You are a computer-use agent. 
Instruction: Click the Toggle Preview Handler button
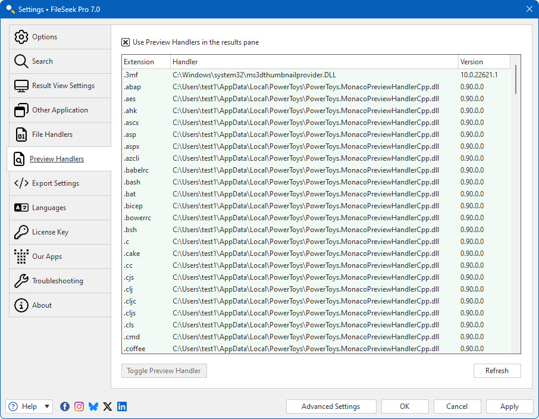pyautogui.click(x=164, y=371)
